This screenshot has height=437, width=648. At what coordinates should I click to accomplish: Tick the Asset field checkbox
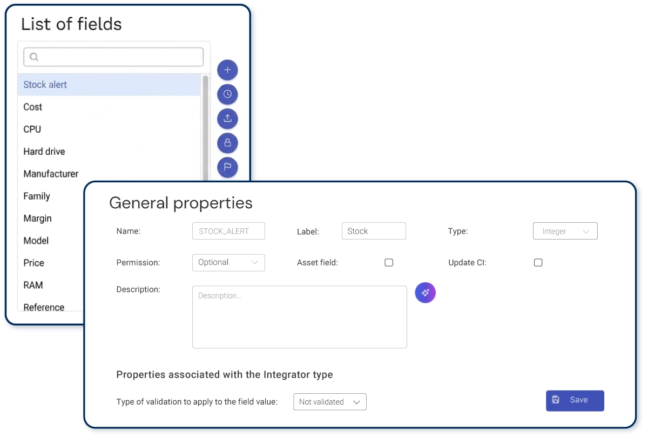tap(389, 263)
